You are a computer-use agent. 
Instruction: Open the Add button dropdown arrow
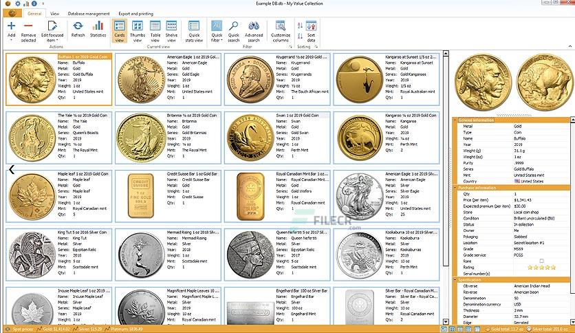pos(12,41)
